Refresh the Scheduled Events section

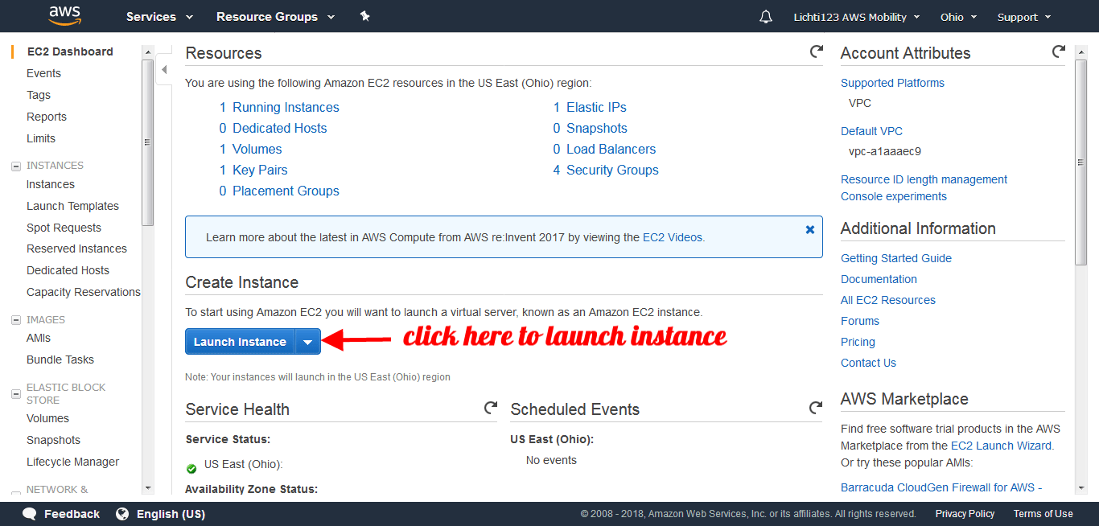816,409
